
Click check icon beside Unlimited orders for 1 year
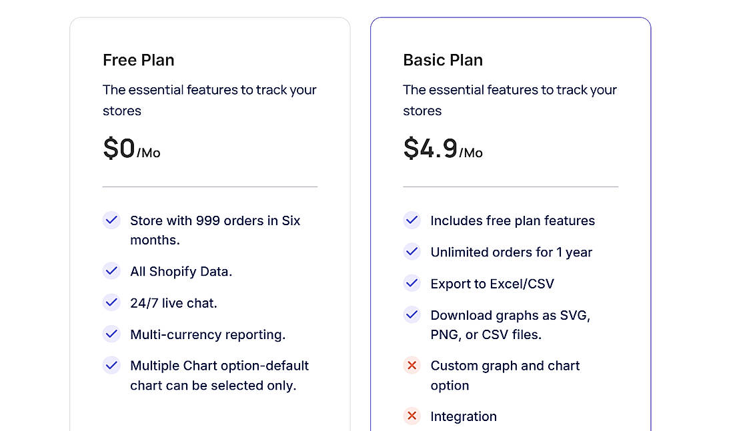click(x=412, y=252)
